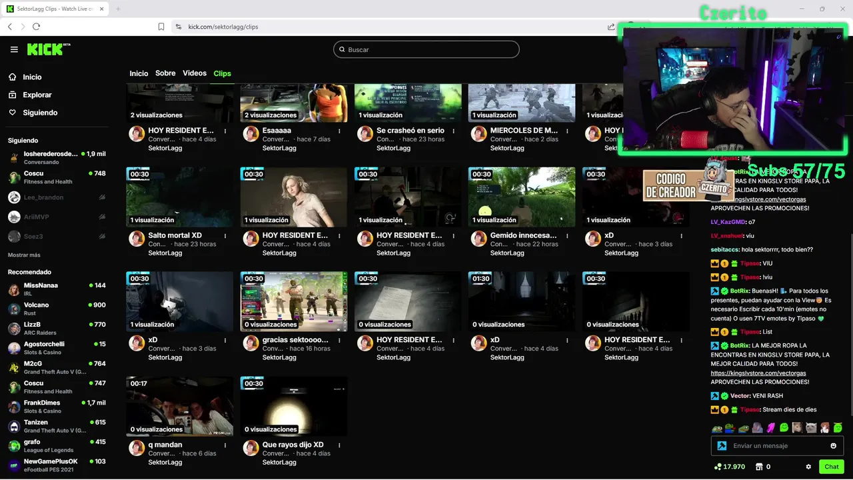The height and width of the screenshot is (480, 853).
Task: Click SektorLagg avatar on Esaaaaa clip
Action: 251,134
